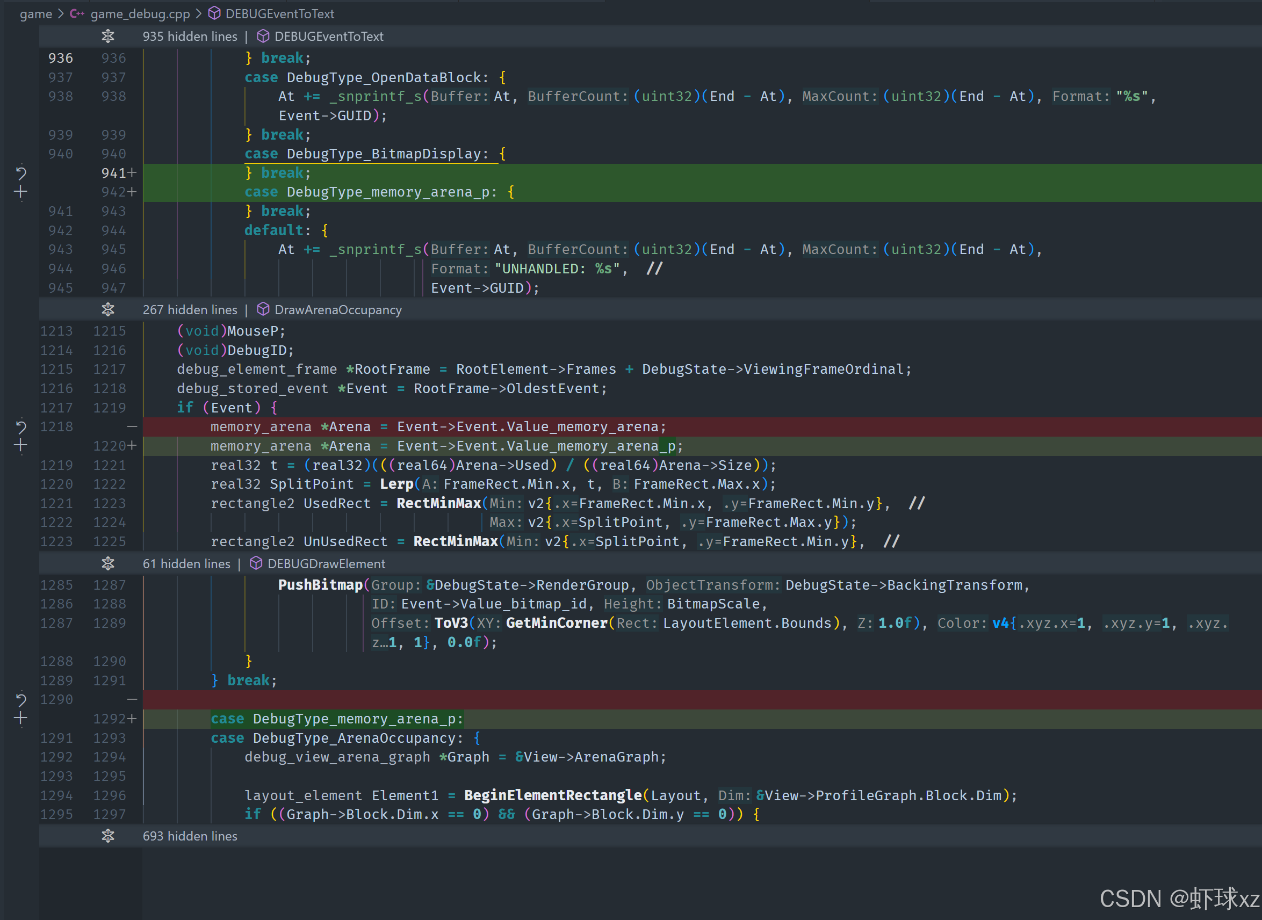Revert the change at line 1218
This screenshot has width=1262, height=920.
[20, 427]
